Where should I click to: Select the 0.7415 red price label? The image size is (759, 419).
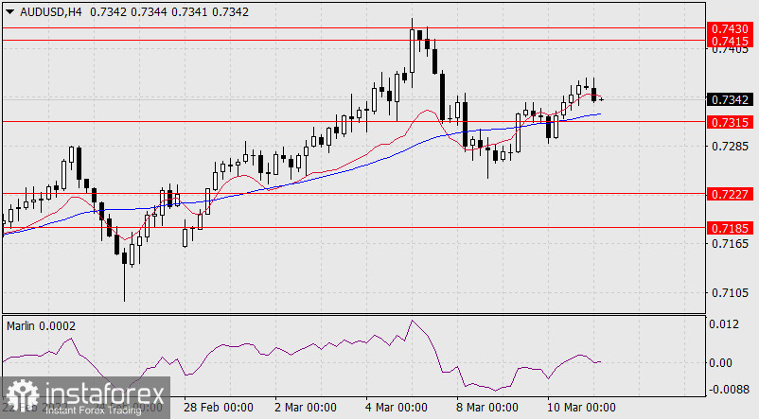click(x=730, y=42)
